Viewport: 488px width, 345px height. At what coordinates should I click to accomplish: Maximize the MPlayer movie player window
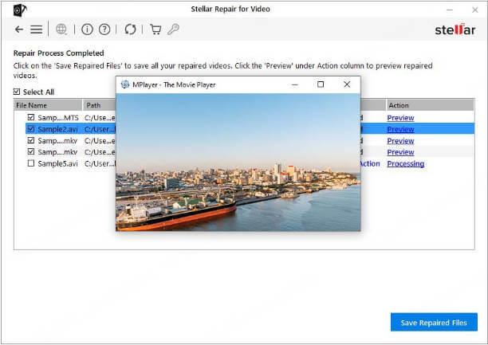click(321, 84)
